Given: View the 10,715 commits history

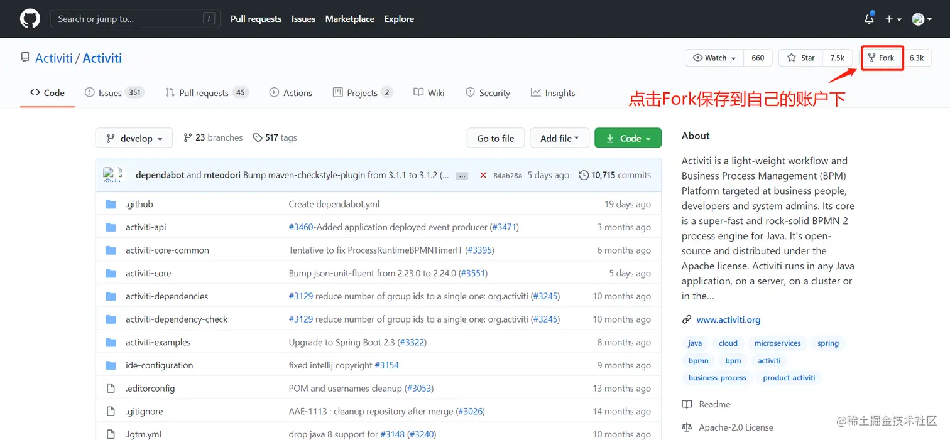Looking at the screenshot, I should point(615,175).
